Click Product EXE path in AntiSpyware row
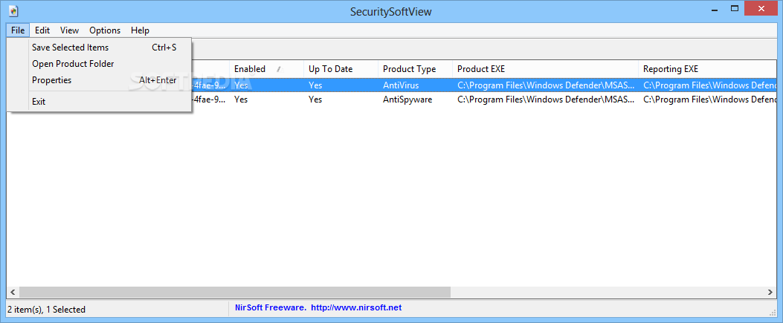783x323 pixels. pos(546,99)
